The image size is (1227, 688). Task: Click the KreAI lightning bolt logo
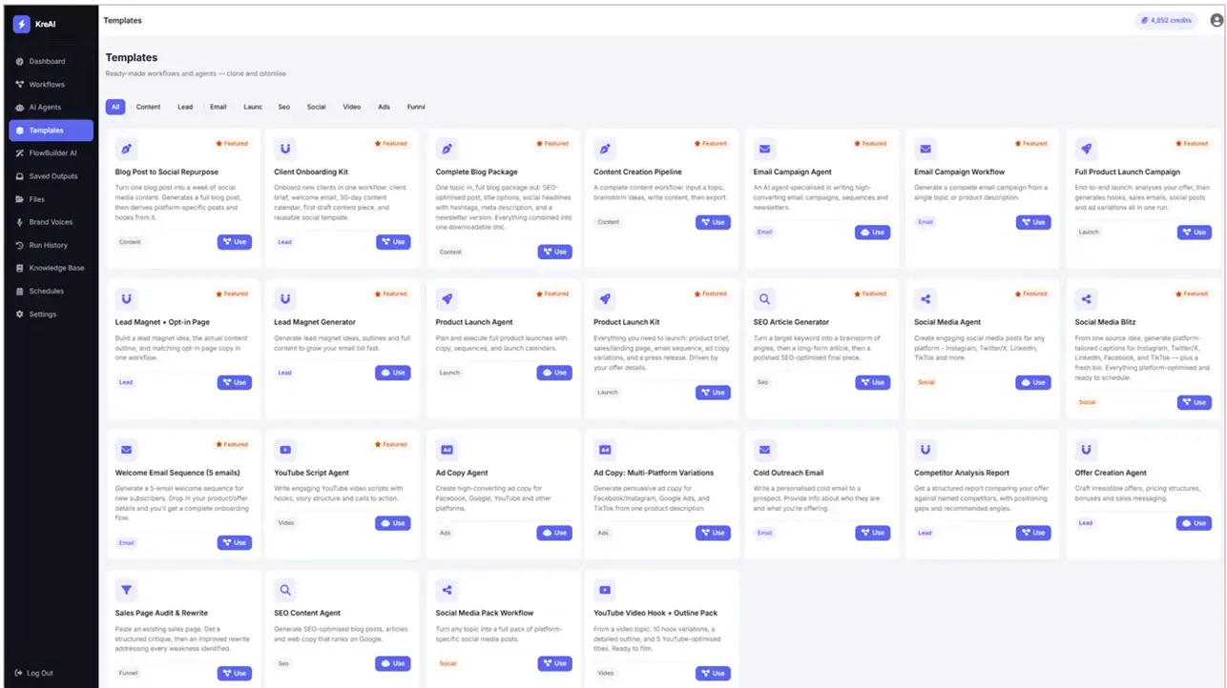coord(21,25)
